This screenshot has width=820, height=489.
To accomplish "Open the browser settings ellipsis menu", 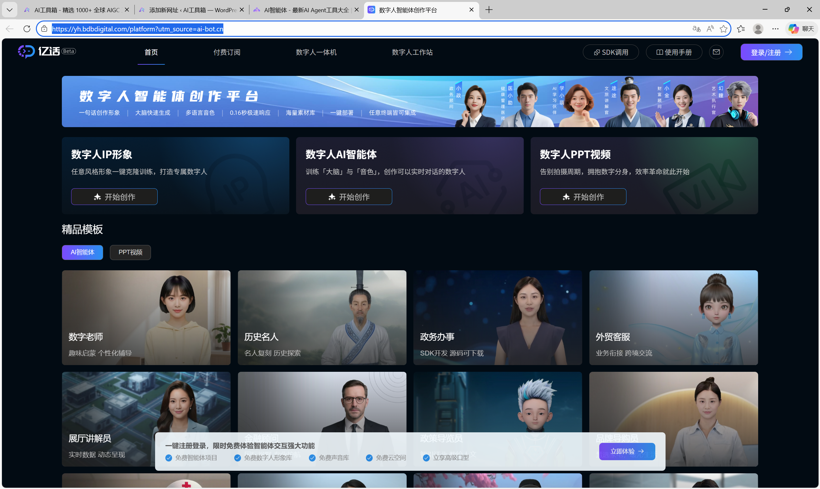I will (x=775, y=29).
